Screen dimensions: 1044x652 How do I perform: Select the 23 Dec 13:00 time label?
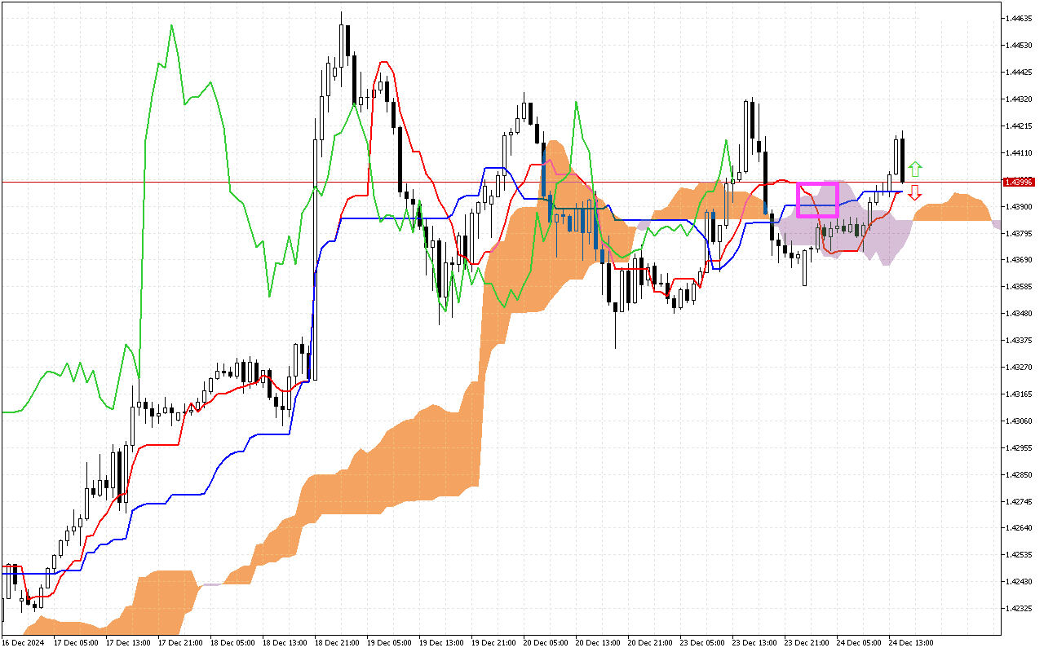tap(754, 643)
